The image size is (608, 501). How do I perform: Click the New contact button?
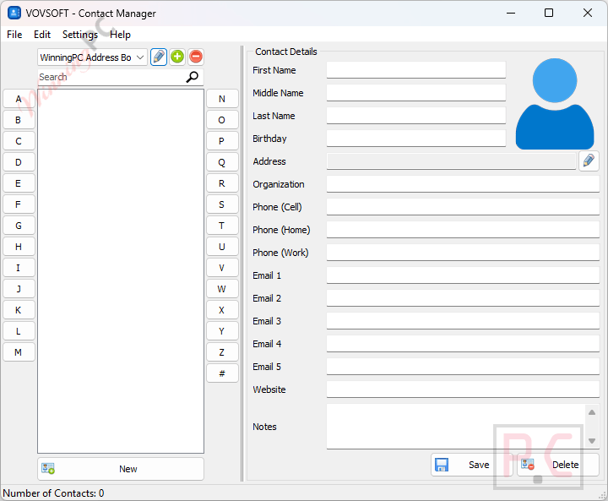point(121,469)
